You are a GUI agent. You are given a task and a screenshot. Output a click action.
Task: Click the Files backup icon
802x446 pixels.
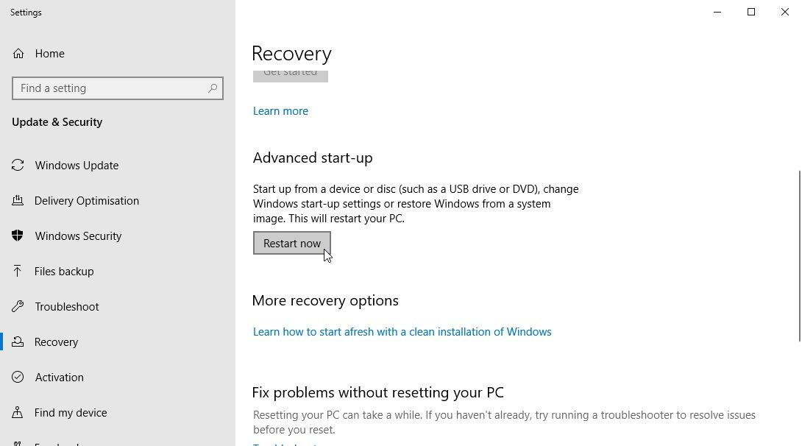pos(18,271)
